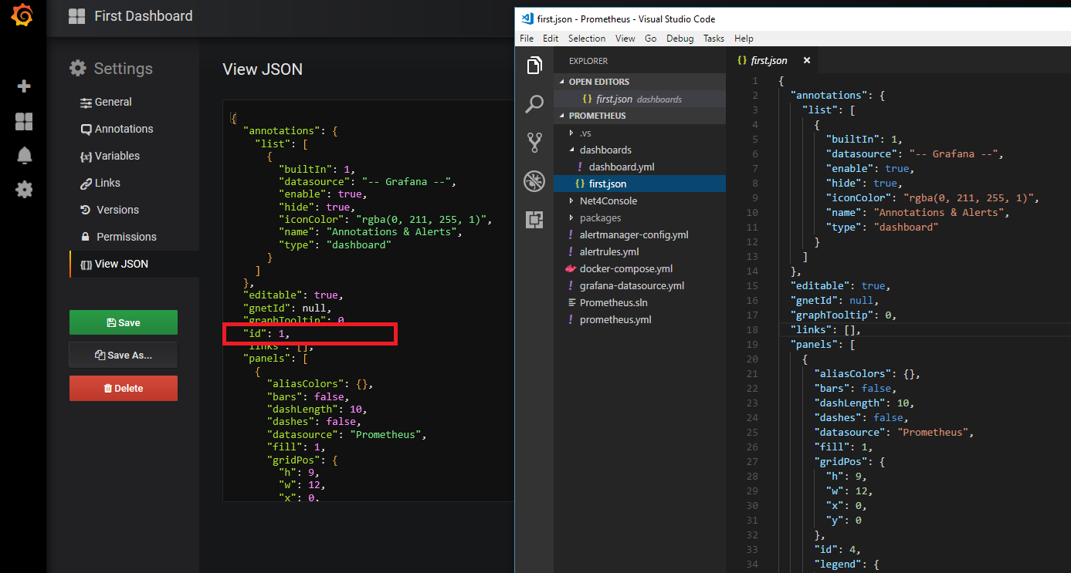The height and width of the screenshot is (573, 1071).
Task: Click the EXPLORER panel title
Action: click(588, 61)
